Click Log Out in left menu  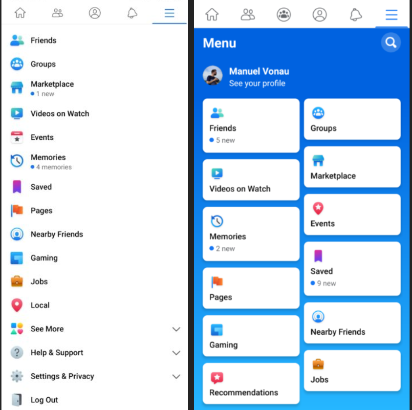pos(44,400)
